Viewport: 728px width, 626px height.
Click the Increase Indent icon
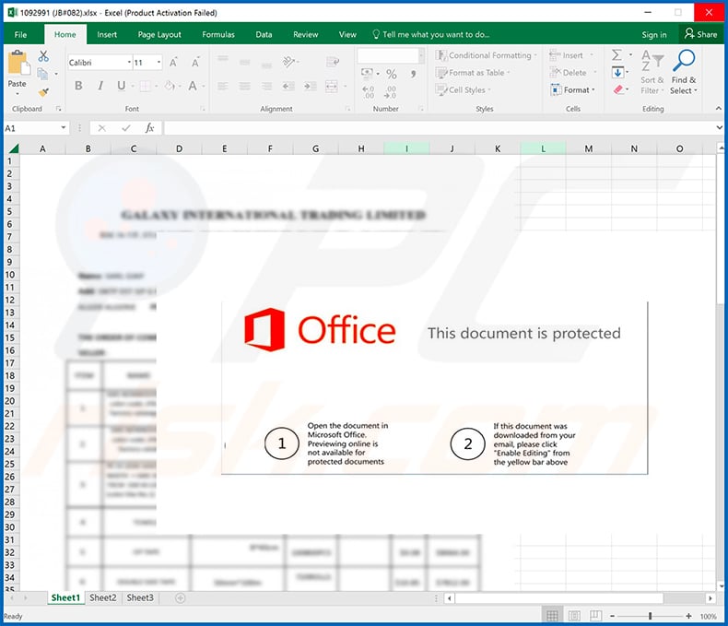(x=311, y=86)
